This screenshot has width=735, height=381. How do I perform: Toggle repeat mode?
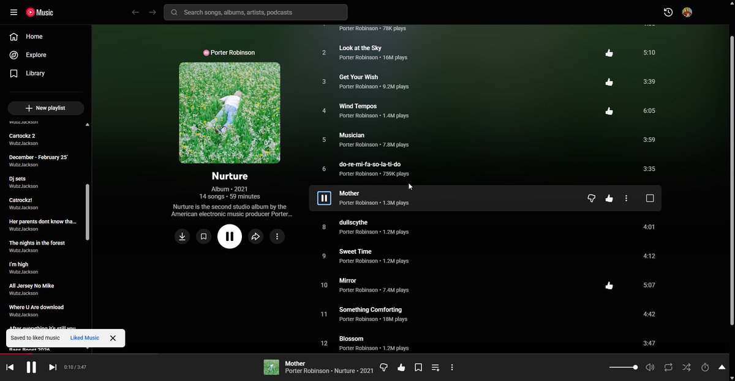668,367
